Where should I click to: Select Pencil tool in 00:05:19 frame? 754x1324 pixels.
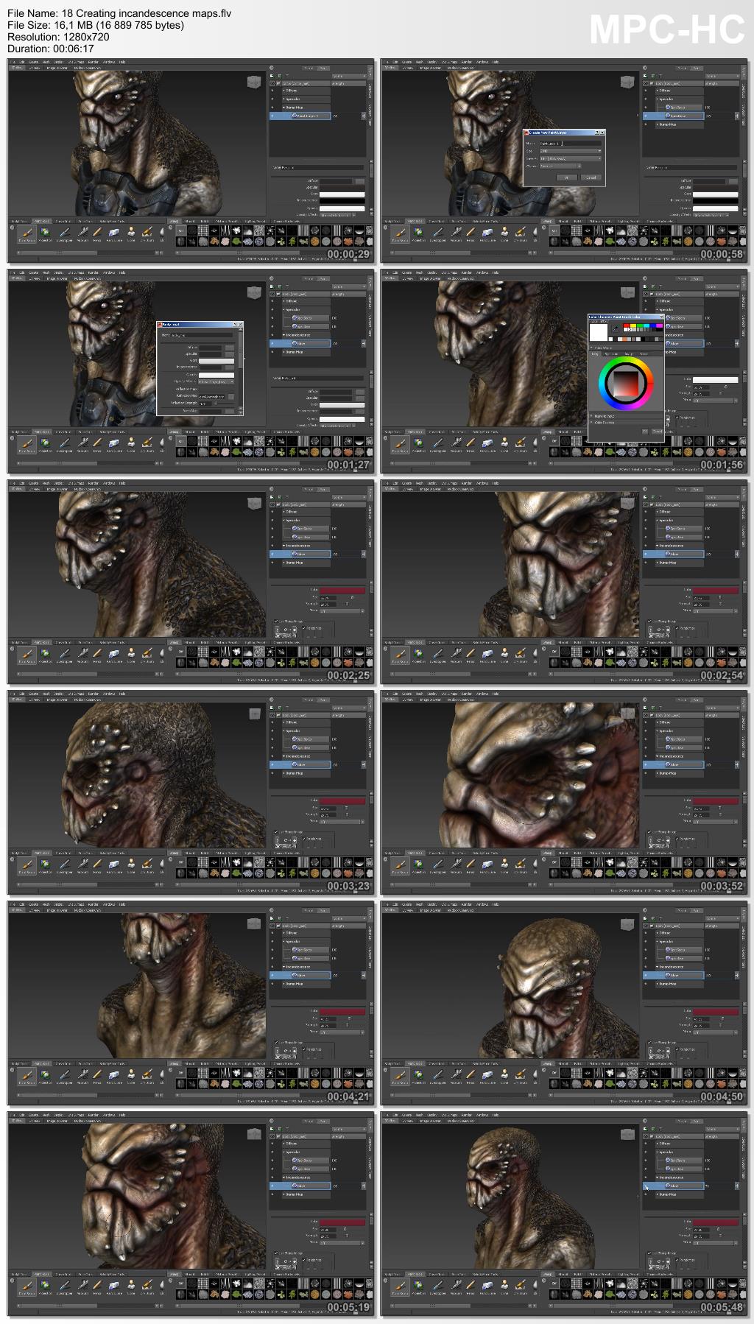point(97,1286)
